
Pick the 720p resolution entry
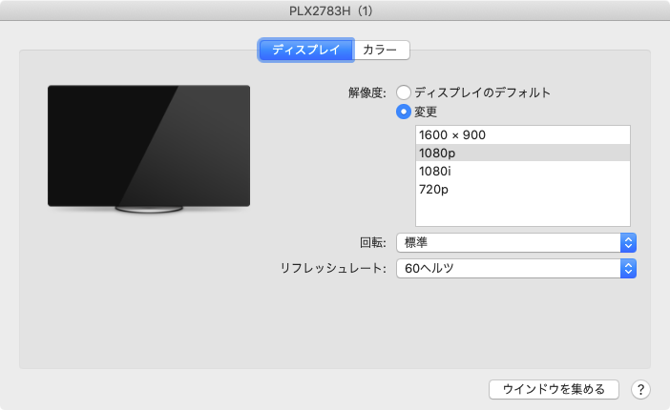click(523, 189)
